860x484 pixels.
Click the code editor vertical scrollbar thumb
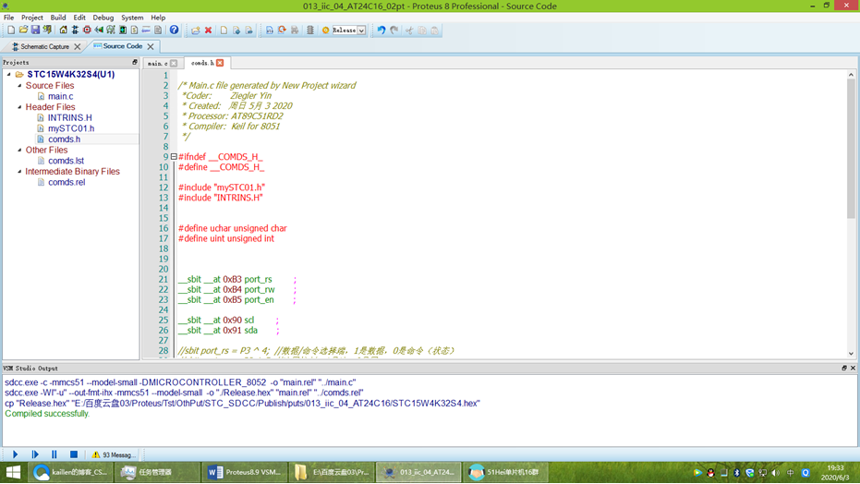pos(851,148)
